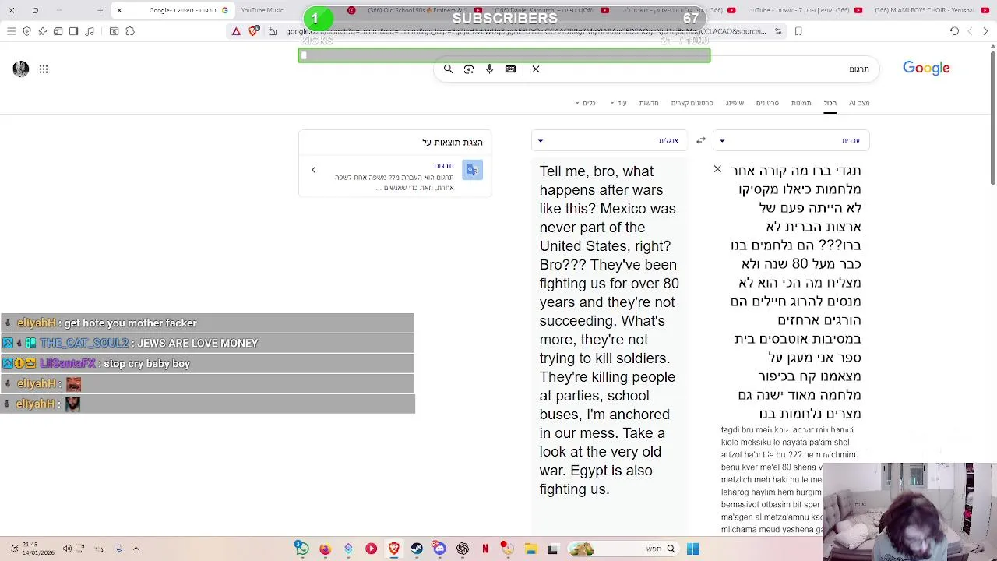Open the Brave VPN shield icon
Screen dimensions: 997x561
coord(27,31)
